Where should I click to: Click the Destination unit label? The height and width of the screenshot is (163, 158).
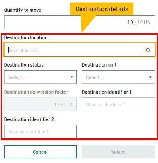pyautogui.click(x=99, y=65)
